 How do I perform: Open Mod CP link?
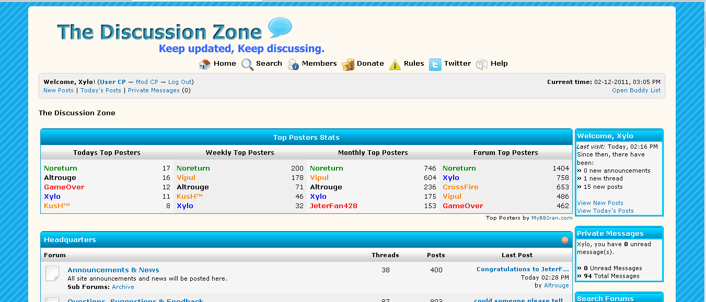click(147, 82)
